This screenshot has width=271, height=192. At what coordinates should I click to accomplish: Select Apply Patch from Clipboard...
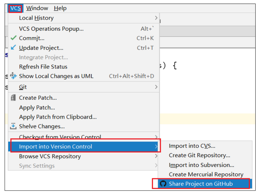coord(83,117)
